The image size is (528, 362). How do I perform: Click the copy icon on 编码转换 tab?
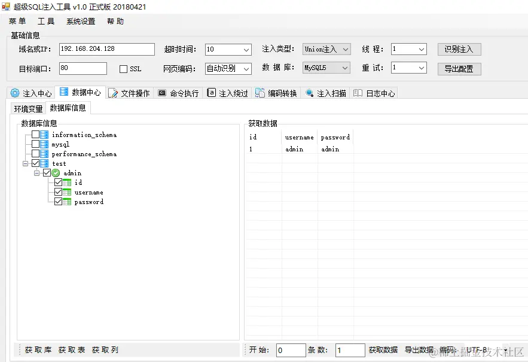[260, 93]
